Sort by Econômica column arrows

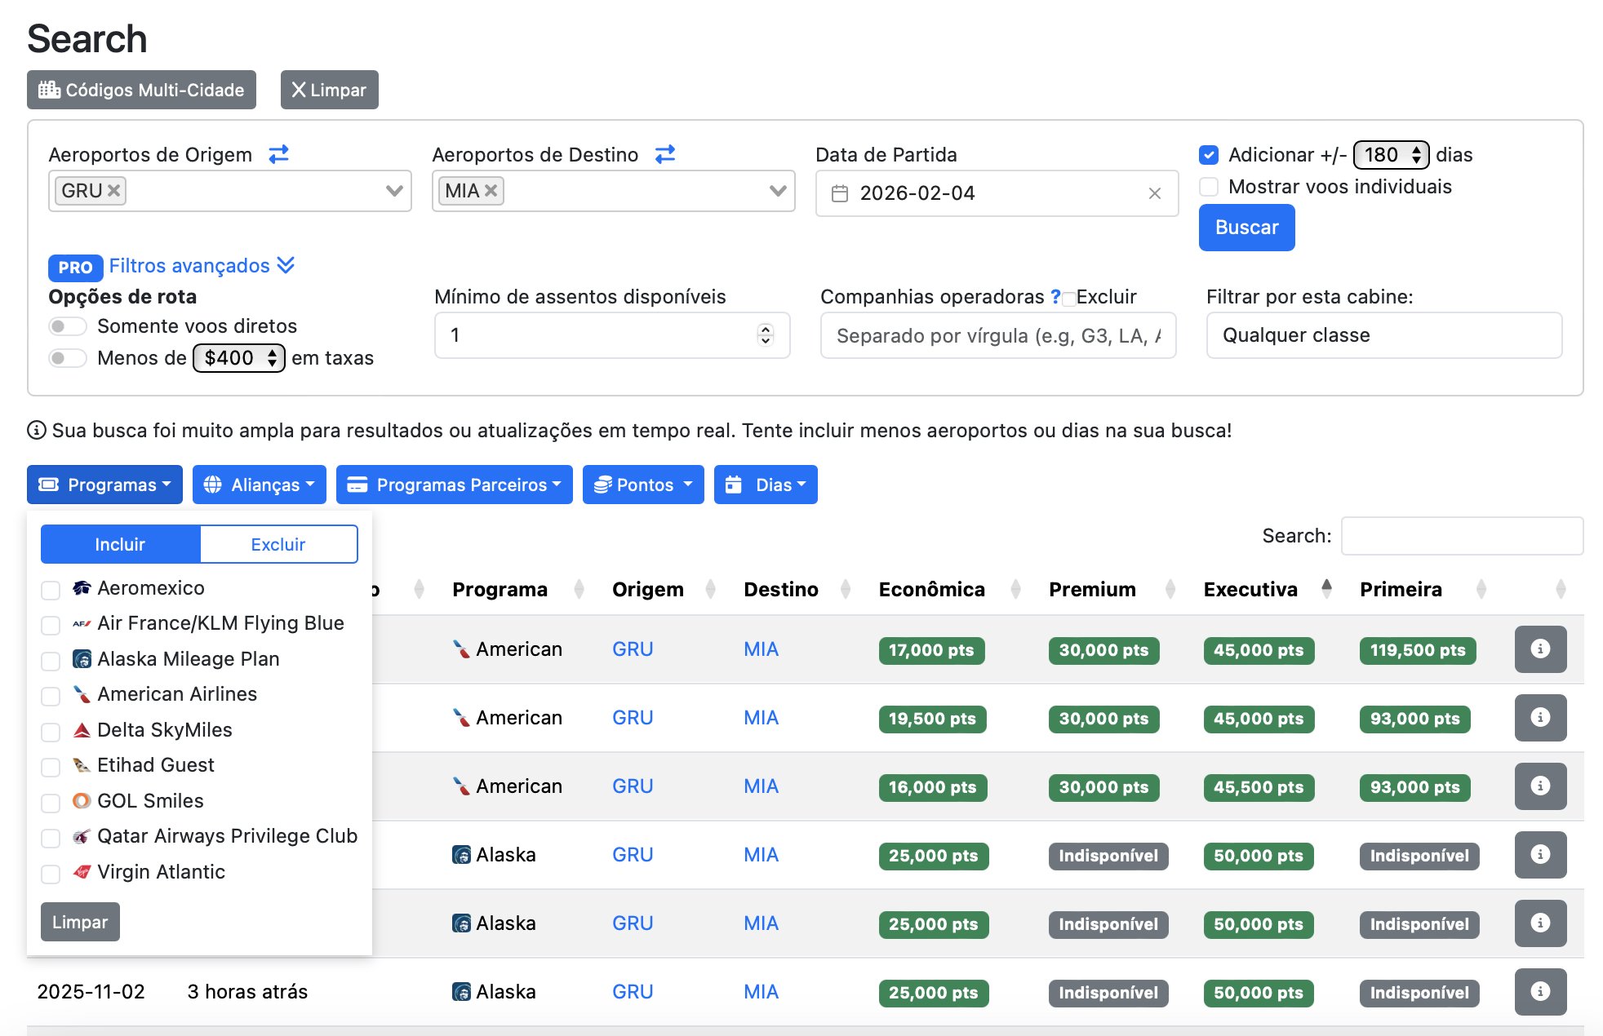[x=1015, y=589]
